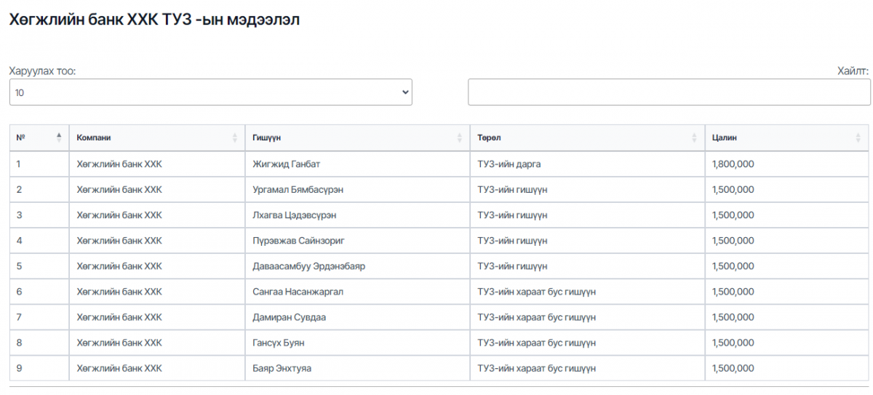Click member name Лхагва Цэдэвсүрэн

(x=294, y=215)
